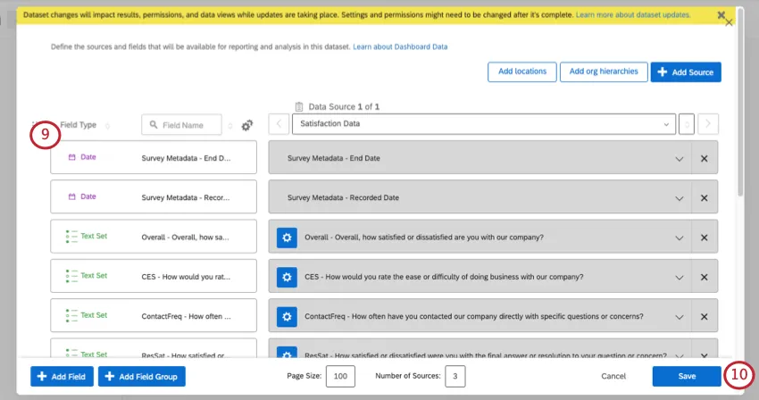Remove Survey Metadata - End Date mapping

coord(704,158)
